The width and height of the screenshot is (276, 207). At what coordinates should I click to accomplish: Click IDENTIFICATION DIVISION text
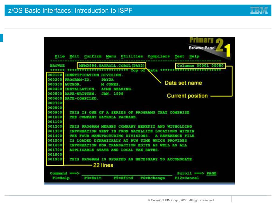tap(94, 75)
